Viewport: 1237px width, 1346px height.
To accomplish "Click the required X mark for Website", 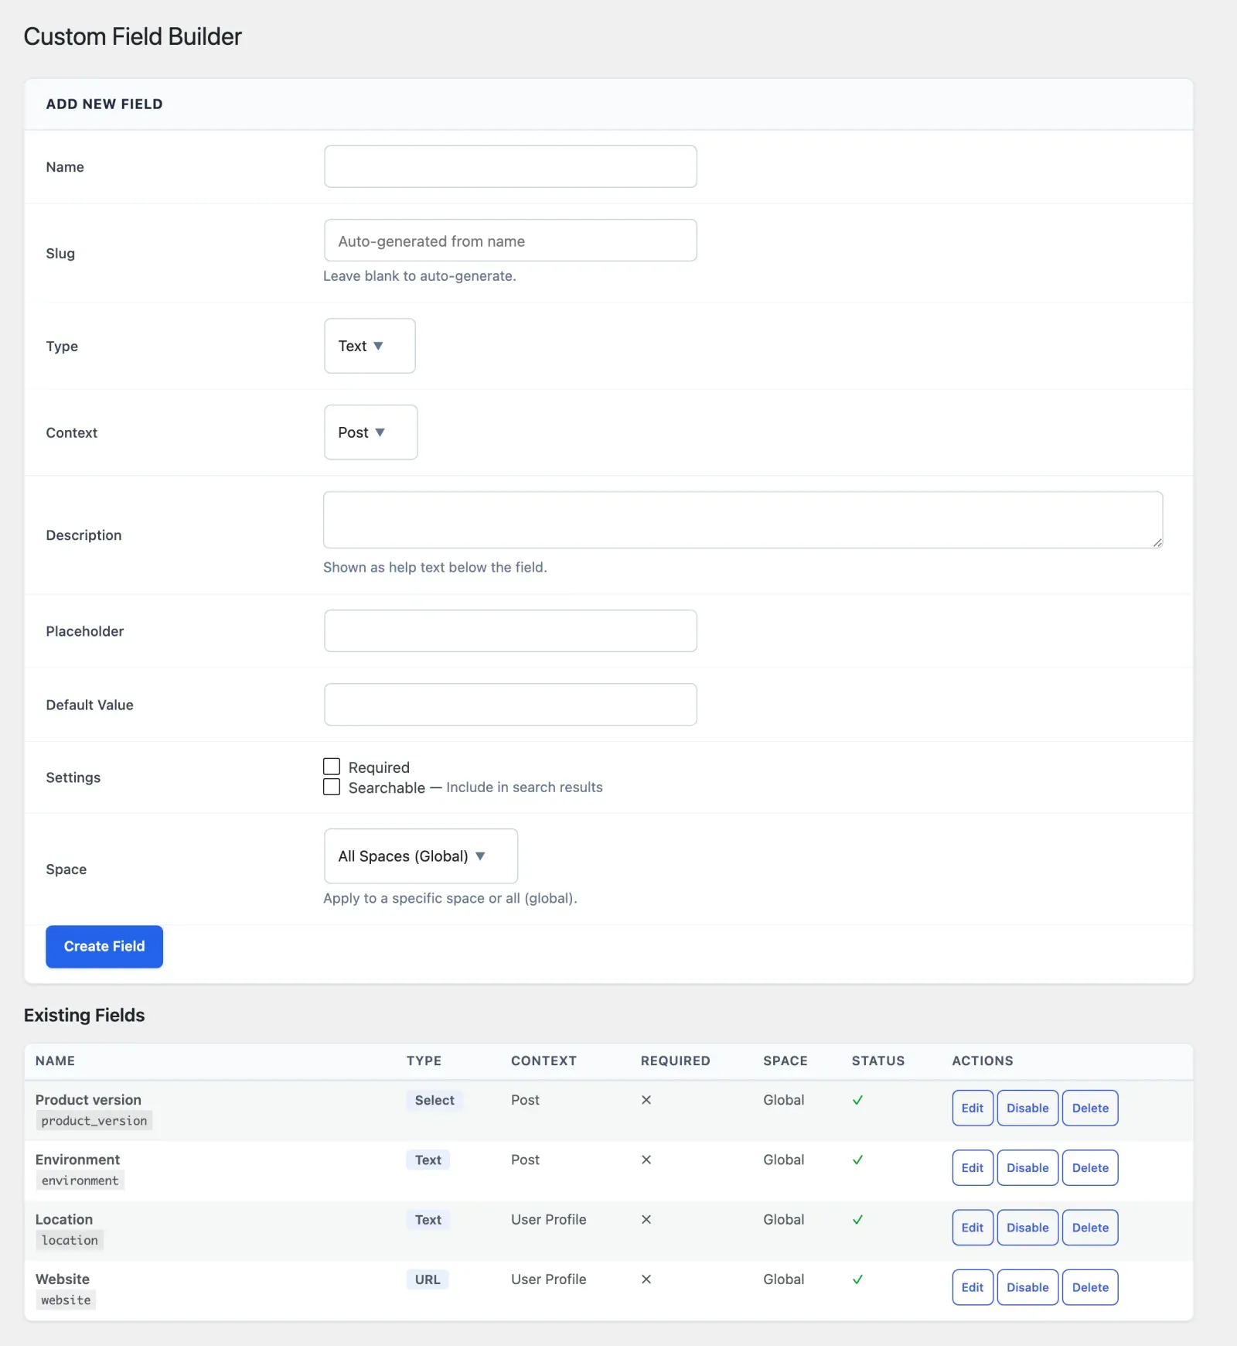I will [646, 1279].
